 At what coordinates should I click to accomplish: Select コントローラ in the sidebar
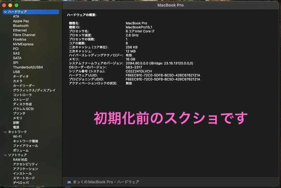coord(22,95)
